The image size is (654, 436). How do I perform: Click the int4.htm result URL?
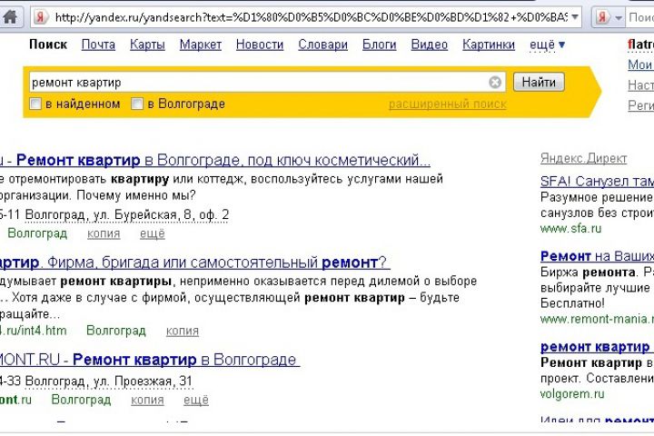point(33,331)
